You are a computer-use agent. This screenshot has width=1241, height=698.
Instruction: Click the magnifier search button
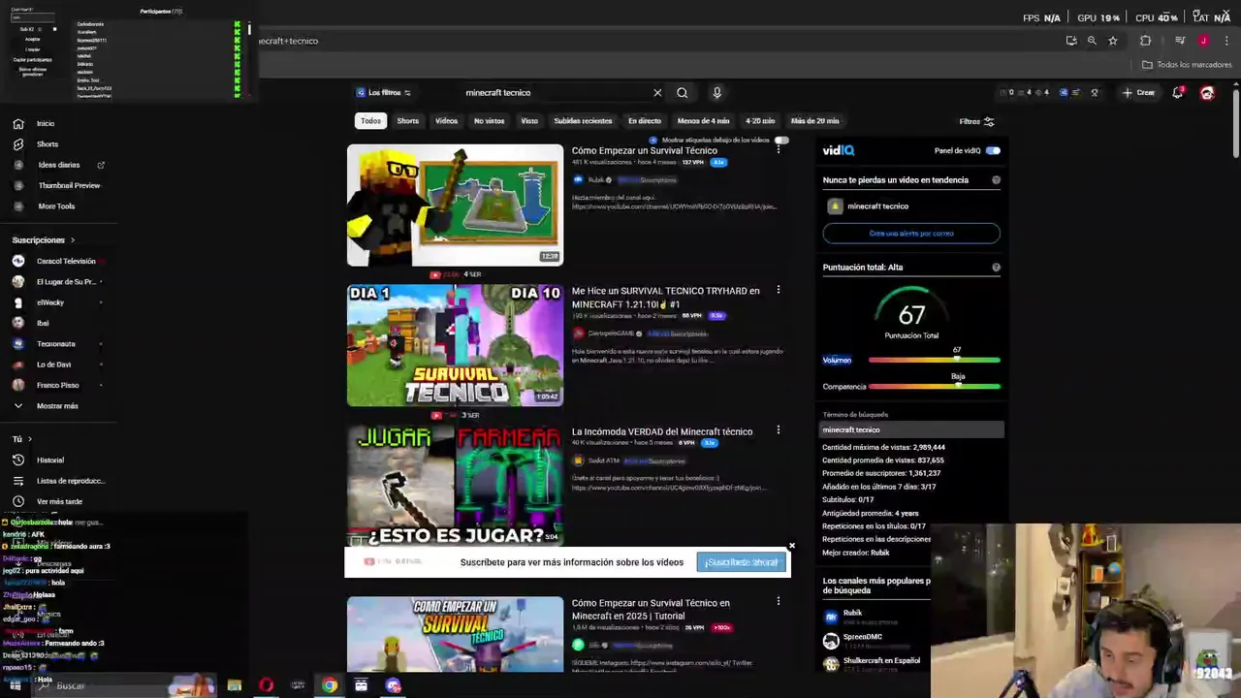coord(683,93)
